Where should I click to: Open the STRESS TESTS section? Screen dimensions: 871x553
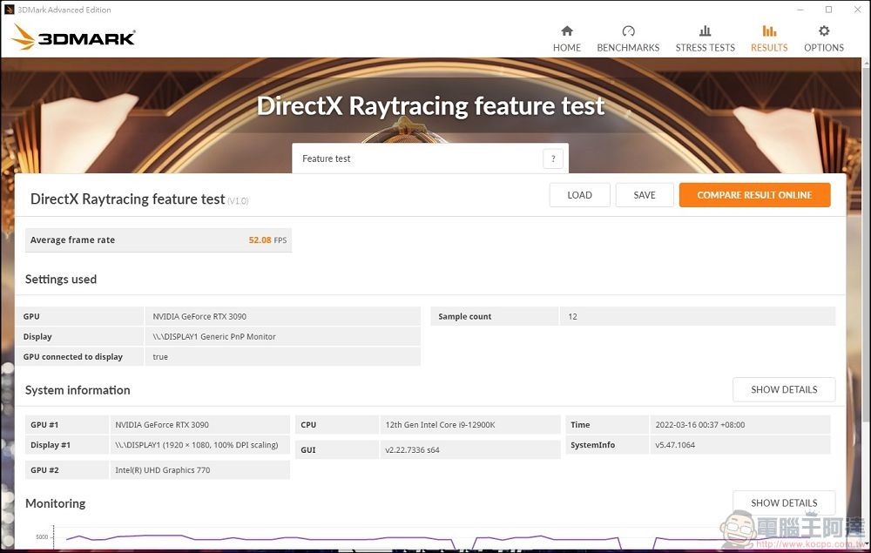pos(705,39)
